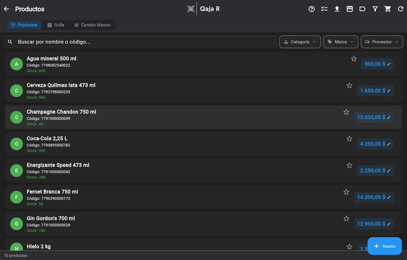
Task: Click the avatar G of Gin Gordon's
Action: point(16,224)
